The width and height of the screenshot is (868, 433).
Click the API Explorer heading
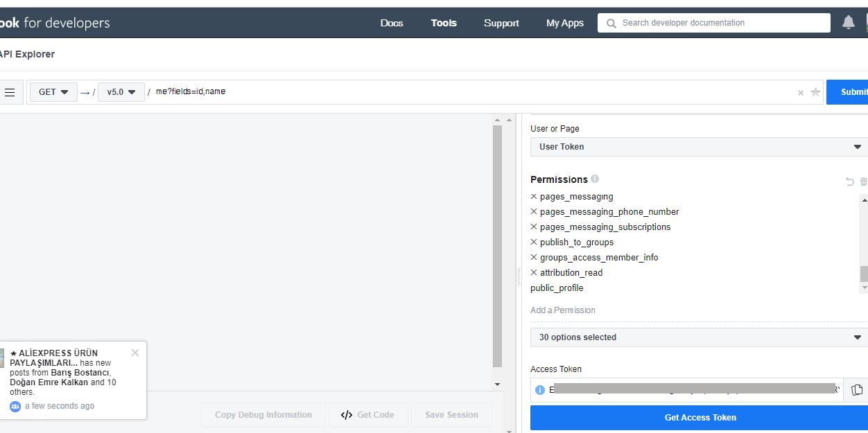27,54
